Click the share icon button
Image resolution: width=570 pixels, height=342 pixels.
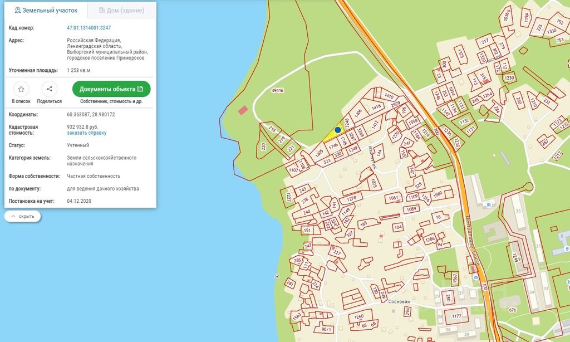click(50, 89)
